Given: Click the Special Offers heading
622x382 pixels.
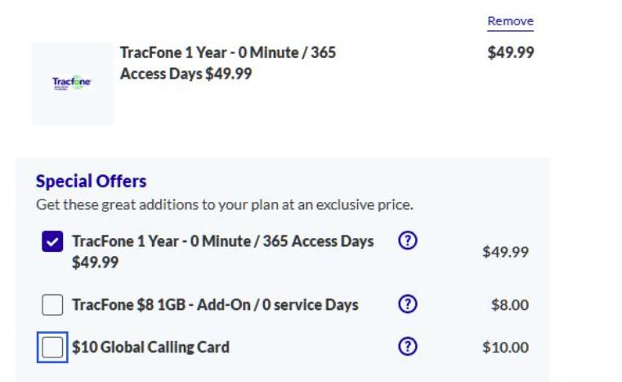Looking at the screenshot, I should 92,181.
